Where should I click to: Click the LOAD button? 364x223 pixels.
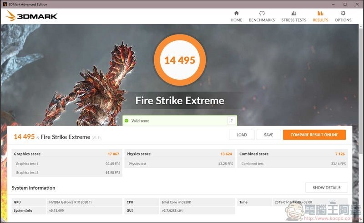coord(242,135)
